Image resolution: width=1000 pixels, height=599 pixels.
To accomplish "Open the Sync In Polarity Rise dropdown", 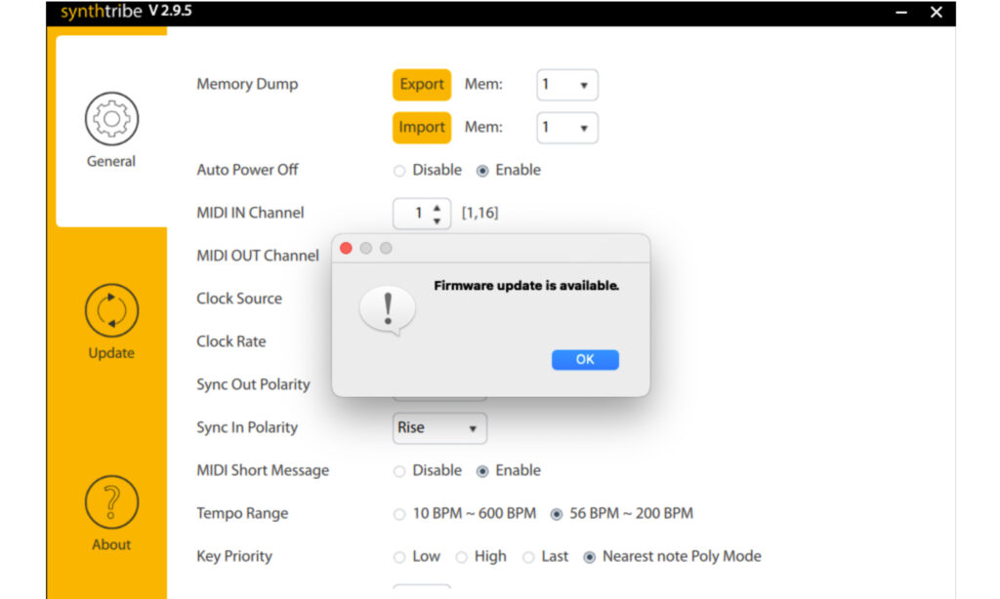I will click(439, 427).
